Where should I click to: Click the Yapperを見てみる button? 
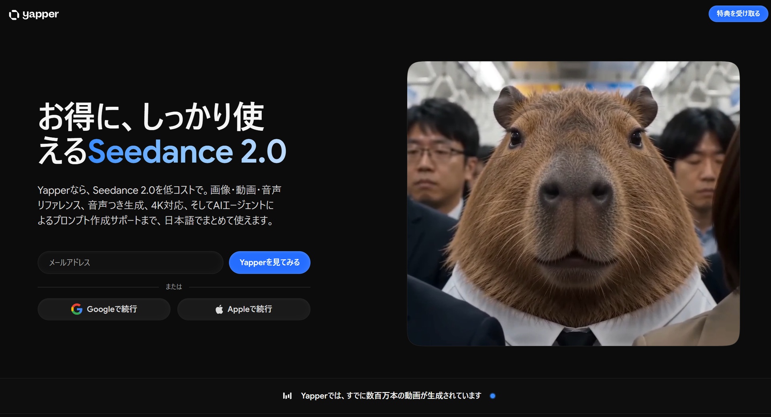269,262
